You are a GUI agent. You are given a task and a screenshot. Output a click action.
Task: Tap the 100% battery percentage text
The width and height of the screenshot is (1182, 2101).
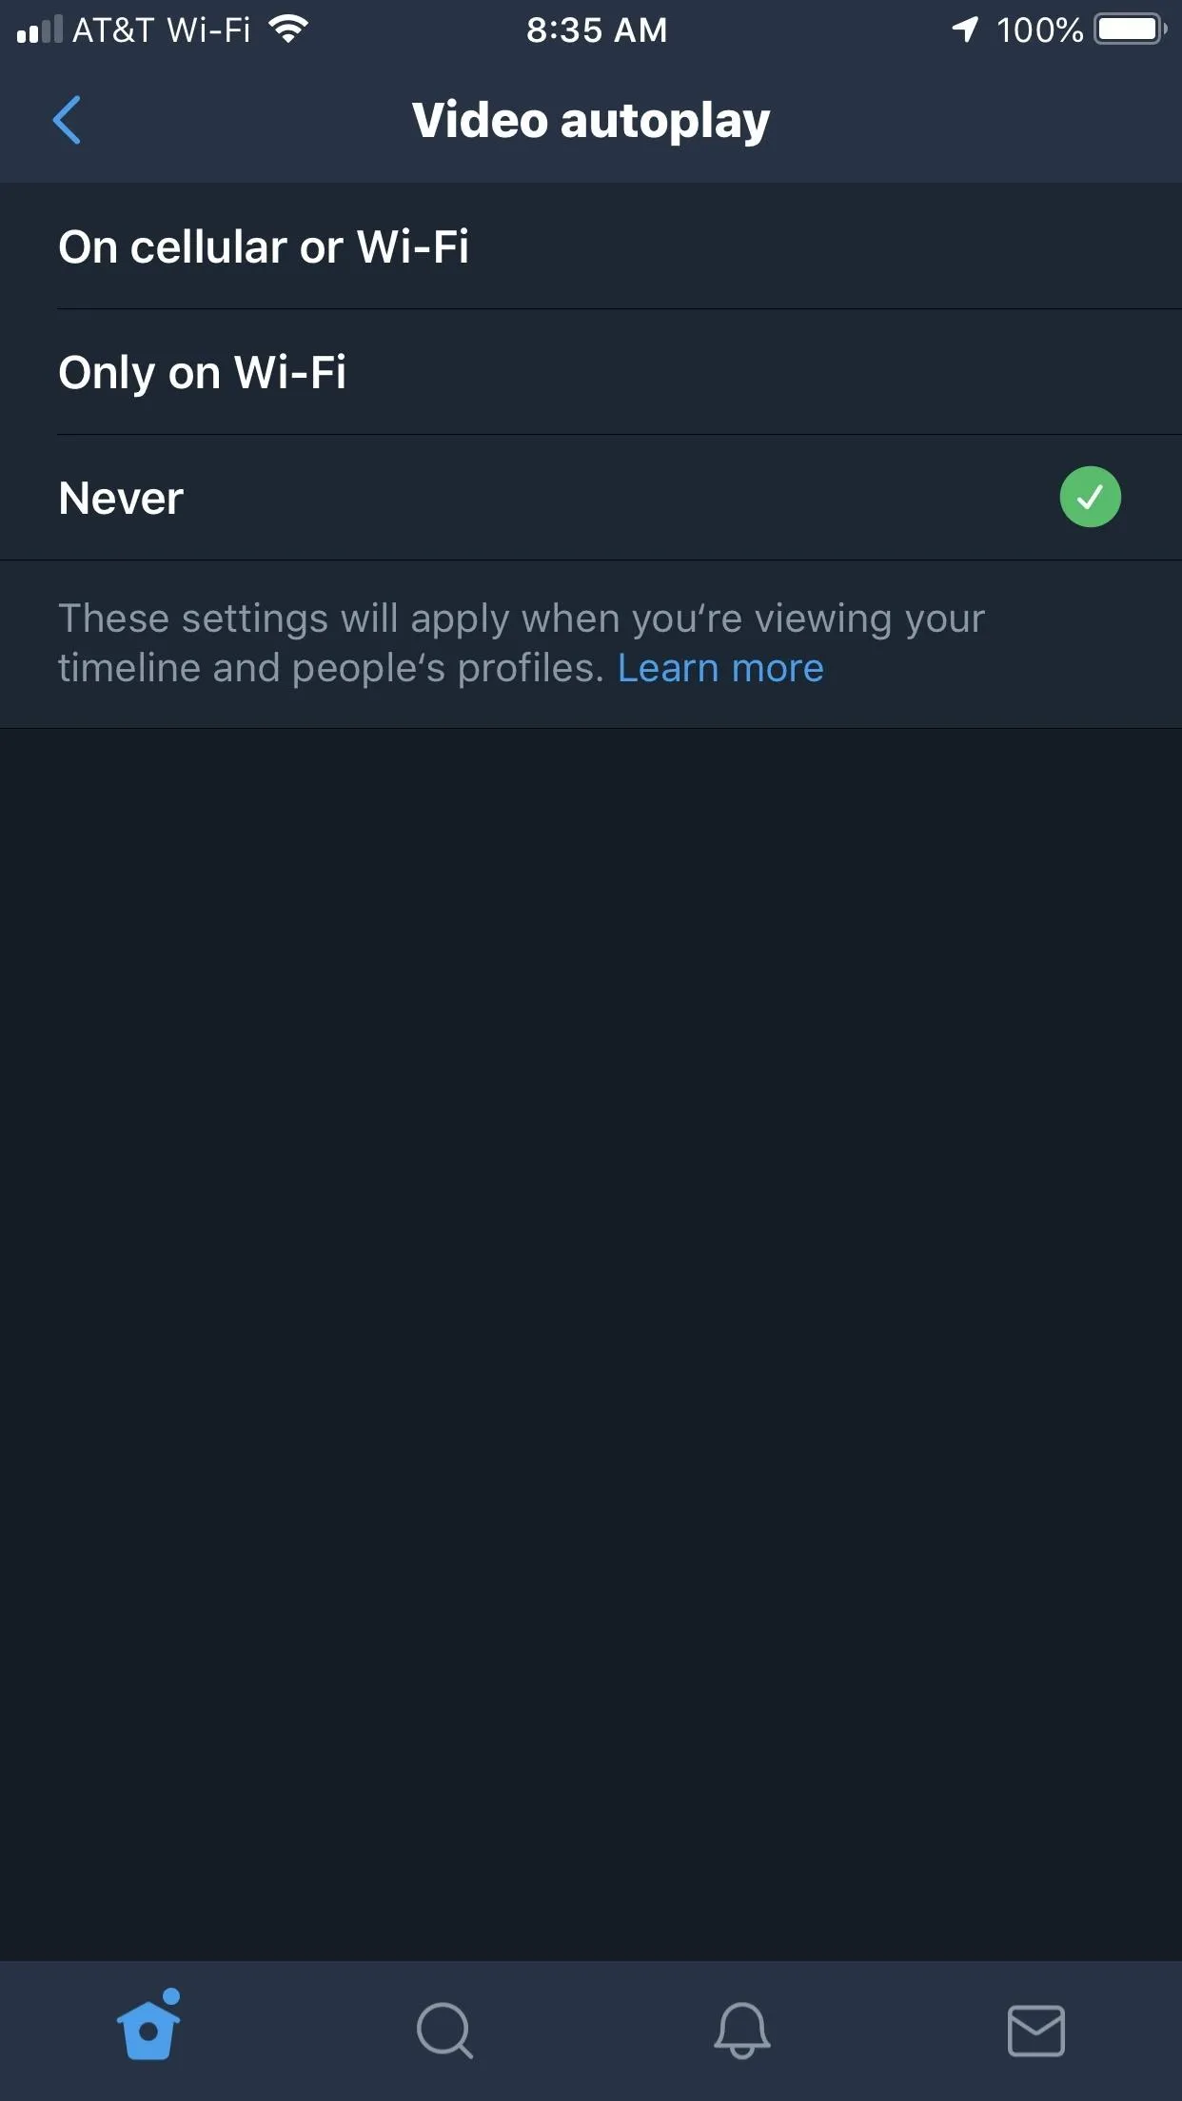pos(1039,30)
